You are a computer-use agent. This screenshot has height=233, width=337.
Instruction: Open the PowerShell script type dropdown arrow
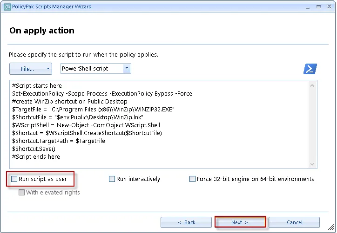point(127,69)
